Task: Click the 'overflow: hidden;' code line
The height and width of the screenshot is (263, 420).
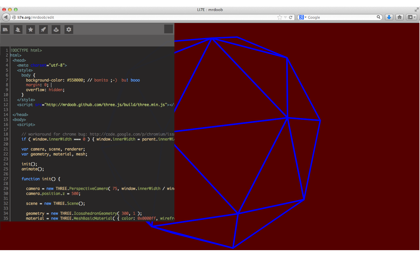Action: coord(45,90)
